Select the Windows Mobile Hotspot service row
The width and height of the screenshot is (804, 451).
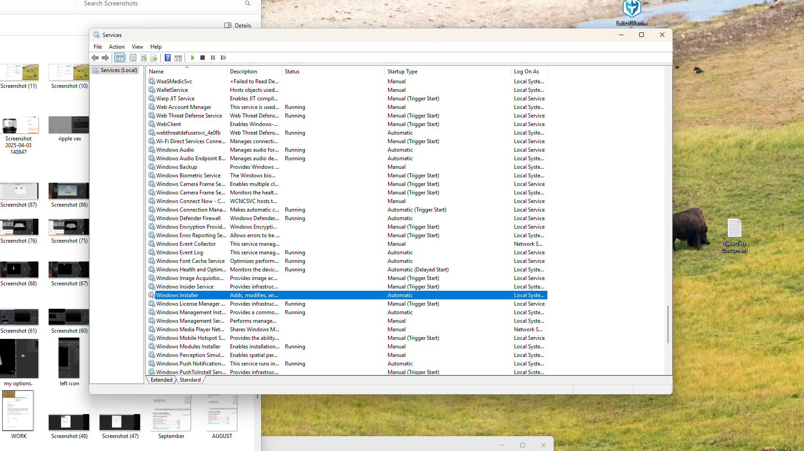pyautogui.click(x=347, y=338)
